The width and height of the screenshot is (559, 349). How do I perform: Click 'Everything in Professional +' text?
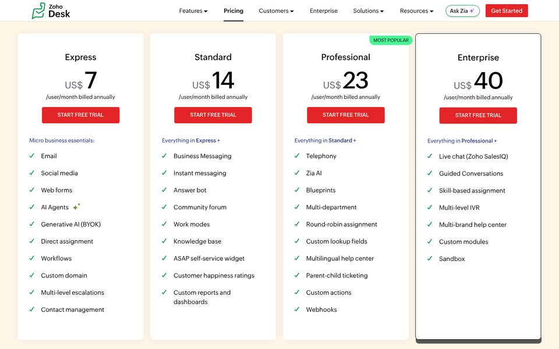point(462,141)
